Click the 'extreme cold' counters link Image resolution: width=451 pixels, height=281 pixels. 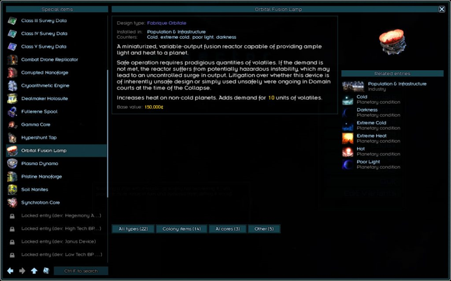[175, 37]
